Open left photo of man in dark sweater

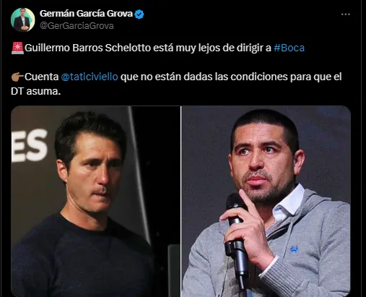pyautogui.click(x=95, y=202)
